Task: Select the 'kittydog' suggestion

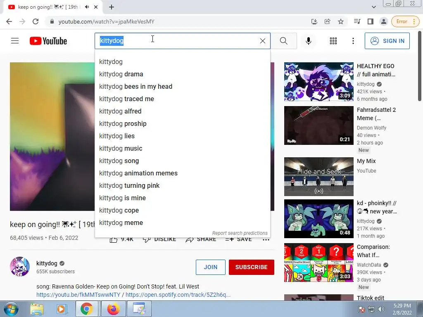Action: 182,62
